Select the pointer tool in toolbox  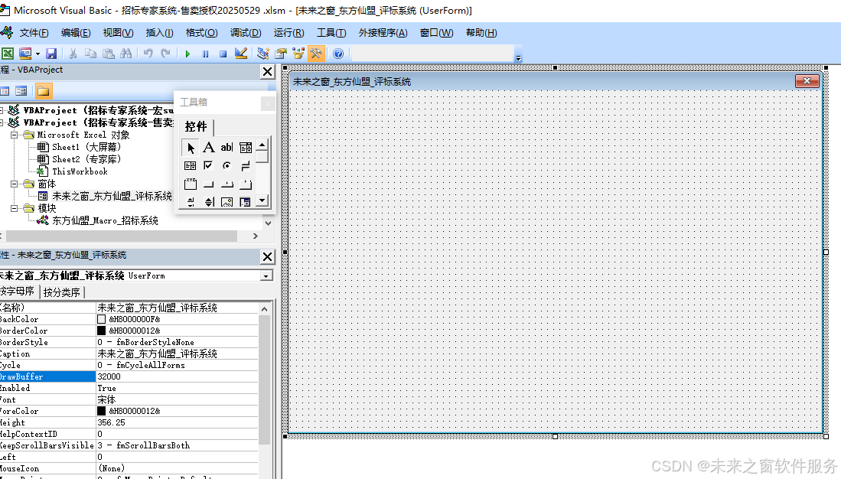[x=191, y=148]
